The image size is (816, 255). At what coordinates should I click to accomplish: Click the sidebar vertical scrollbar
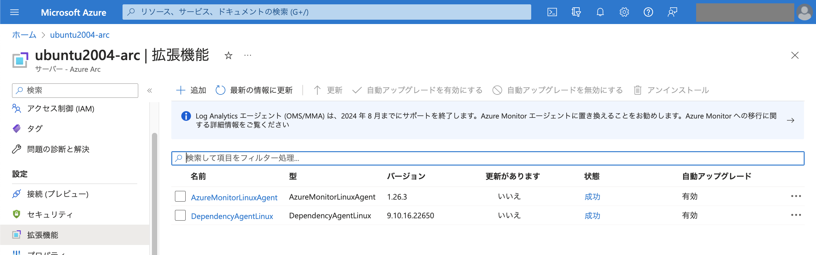coord(154,194)
